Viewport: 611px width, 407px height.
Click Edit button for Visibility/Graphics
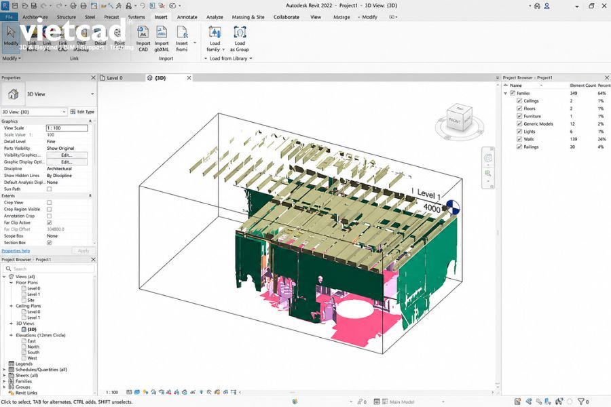[x=67, y=155]
